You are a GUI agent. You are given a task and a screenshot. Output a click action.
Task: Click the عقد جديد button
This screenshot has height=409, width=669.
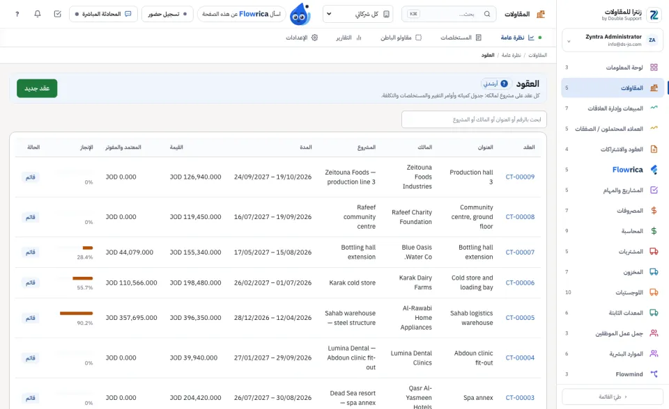[x=37, y=88]
